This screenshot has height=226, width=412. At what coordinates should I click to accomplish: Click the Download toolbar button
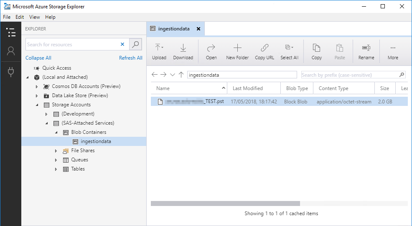[x=183, y=52]
